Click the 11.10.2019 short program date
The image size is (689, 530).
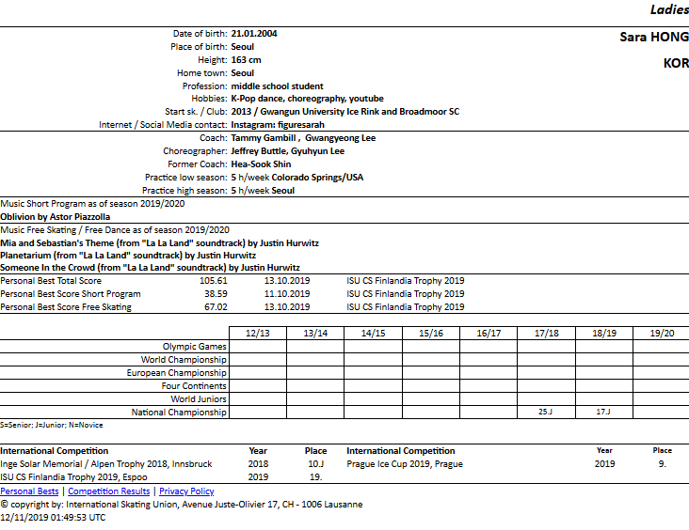(287, 294)
